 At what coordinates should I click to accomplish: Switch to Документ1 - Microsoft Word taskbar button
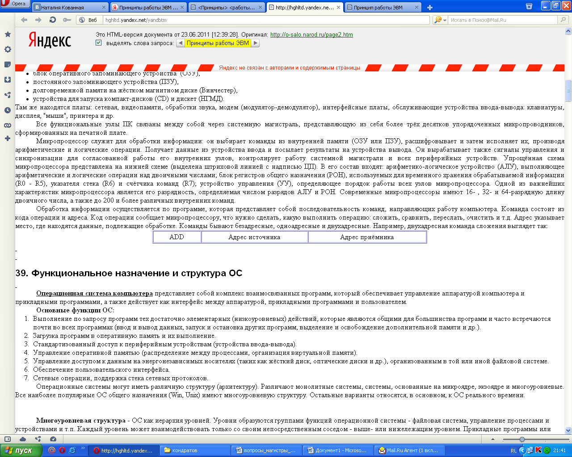click(338, 450)
